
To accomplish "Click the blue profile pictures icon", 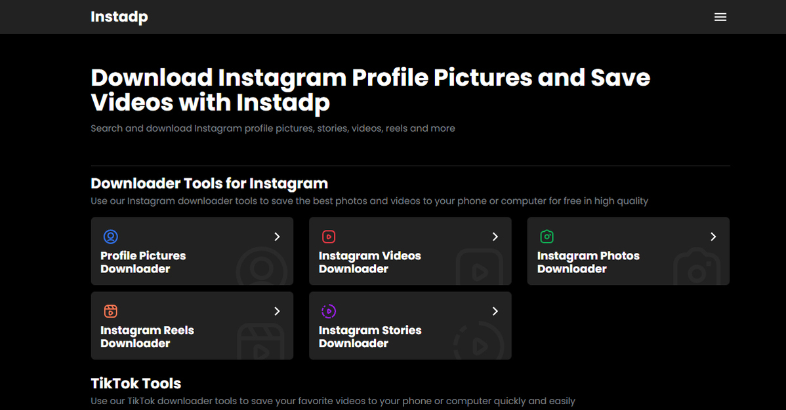I will click(111, 236).
